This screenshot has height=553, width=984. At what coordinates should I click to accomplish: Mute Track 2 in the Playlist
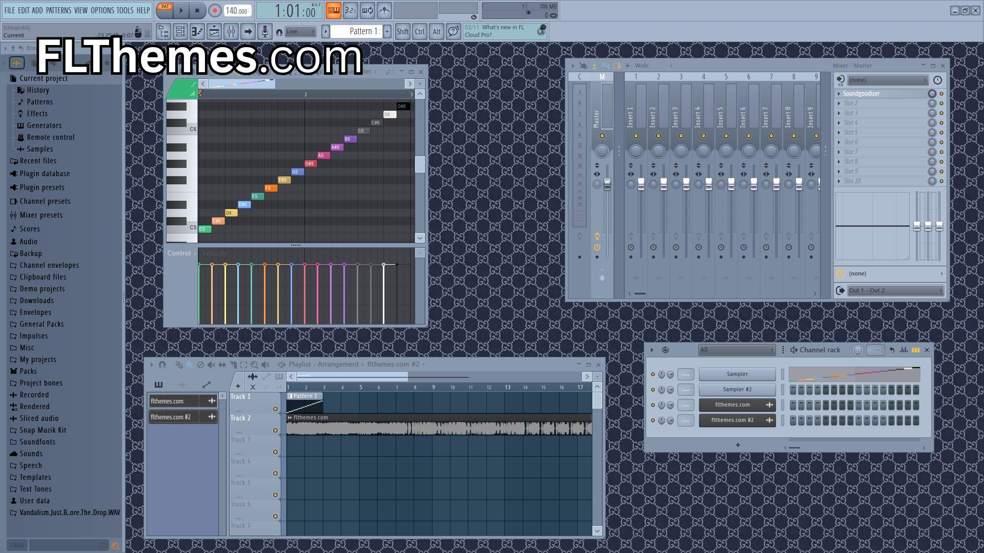point(275,431)
